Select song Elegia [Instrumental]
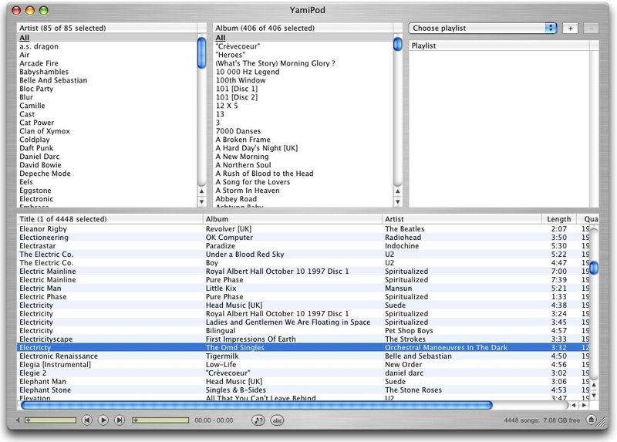The height and width of the screenshot is (442, 617). tap(303, 364)
